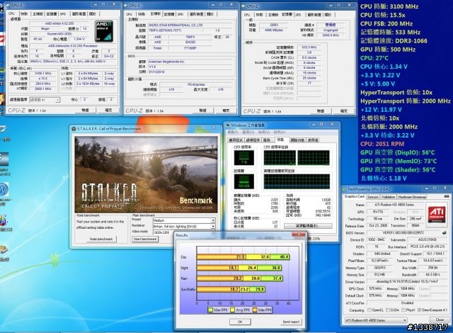The image size is (453, 333).
Task: Click the Windows Task Manager title bar icon
Action: [228, 125]
